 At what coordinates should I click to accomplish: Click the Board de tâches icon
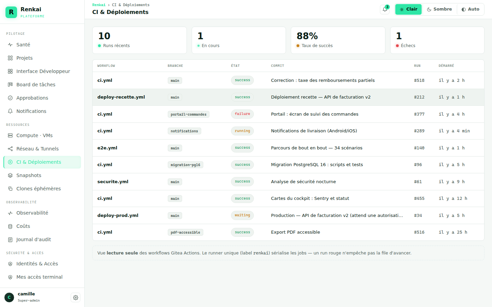10,85
